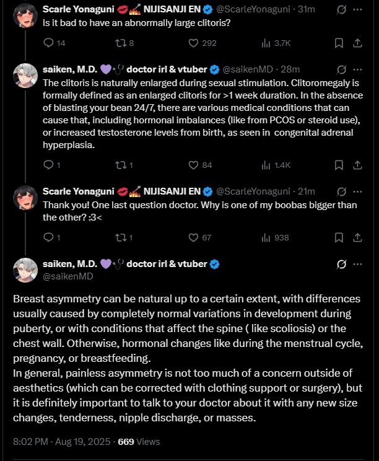Reply to Scarle's boobas question tweet
379x461 pixels.
[51, 237]
